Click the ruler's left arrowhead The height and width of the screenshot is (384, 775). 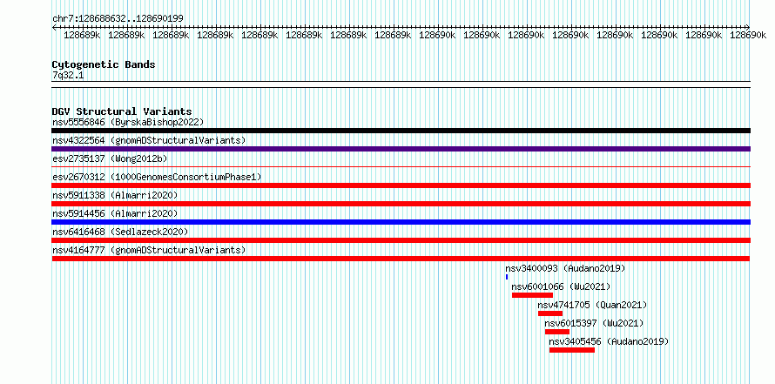[54, 27]
